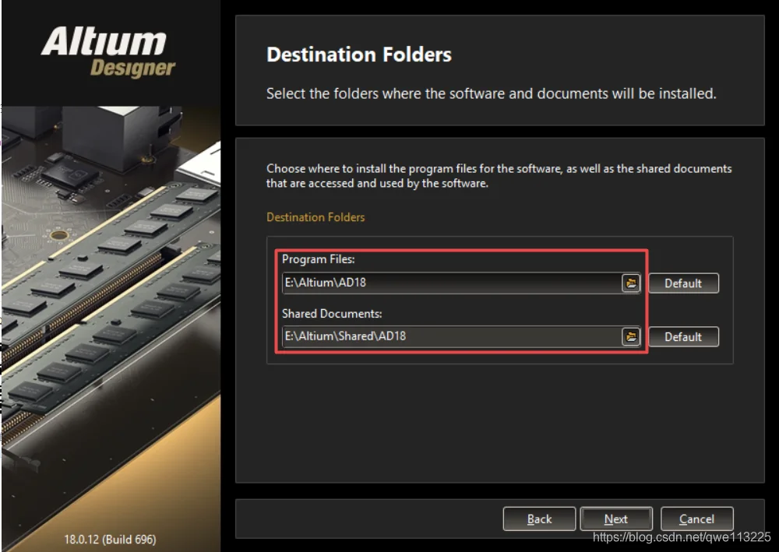Click the gold Designer text in logo

pyautogui.click(x=132, y=68)
